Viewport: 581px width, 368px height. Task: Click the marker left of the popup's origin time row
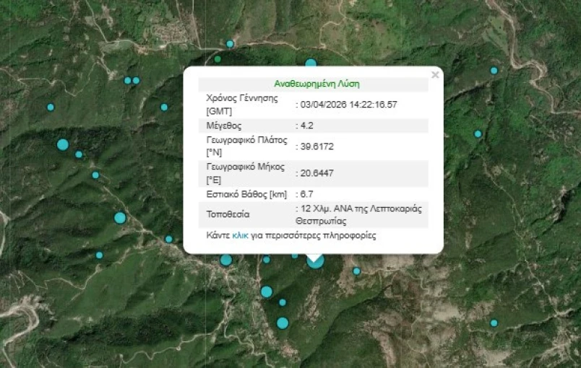click(164, 107)
